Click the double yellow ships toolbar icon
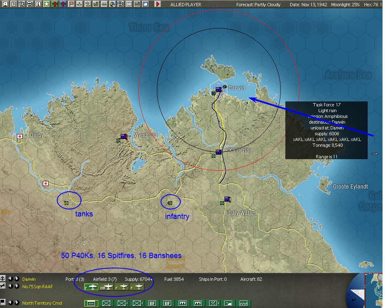The height and width of the screenshot is (308, 385). pos(87,4)
